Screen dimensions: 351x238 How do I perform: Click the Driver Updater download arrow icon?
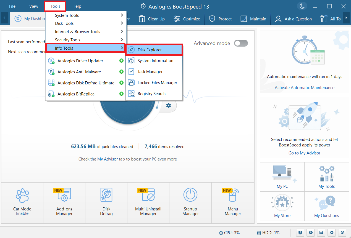pos(121,61)
